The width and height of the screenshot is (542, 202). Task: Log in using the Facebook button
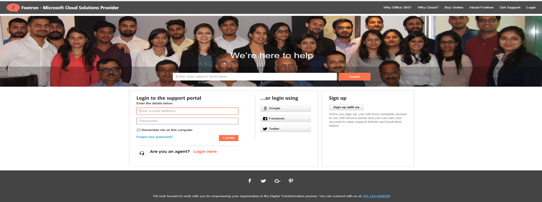pyautogui.click(x=285, y=119)
